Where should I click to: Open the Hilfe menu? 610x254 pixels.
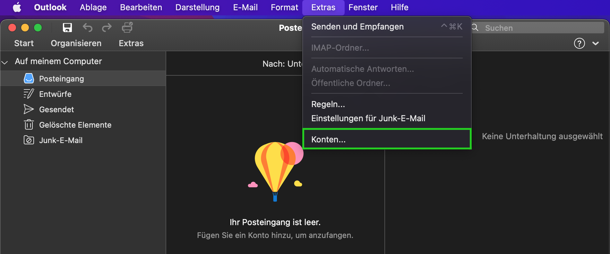coord(400,7)
